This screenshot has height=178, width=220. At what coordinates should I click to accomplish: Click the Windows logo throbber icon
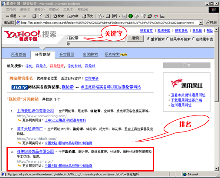(x=213, y=10)
